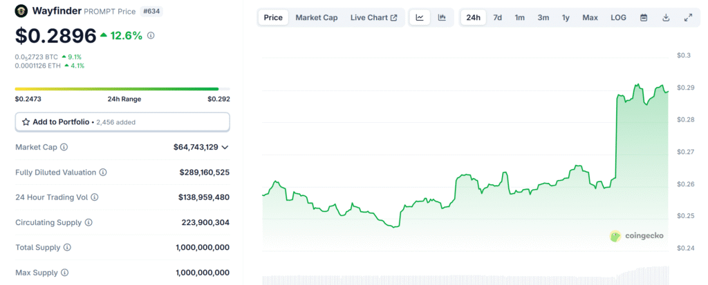
Task: Show Total Supply info icon
Action: click(67, 247)
